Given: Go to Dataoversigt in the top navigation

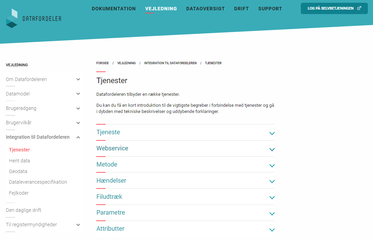Looking at the screenshot, I should [206, 9].
